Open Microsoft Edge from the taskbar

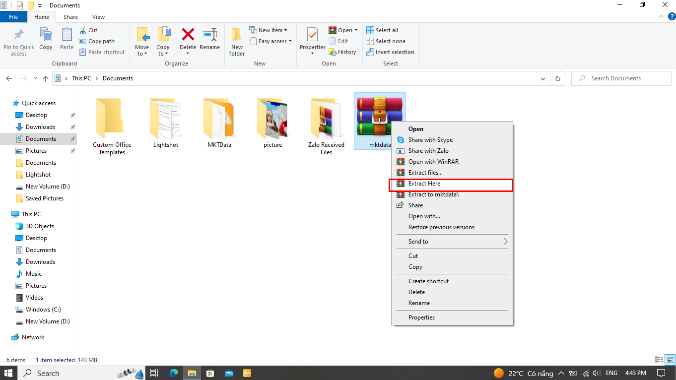point(173,373)
